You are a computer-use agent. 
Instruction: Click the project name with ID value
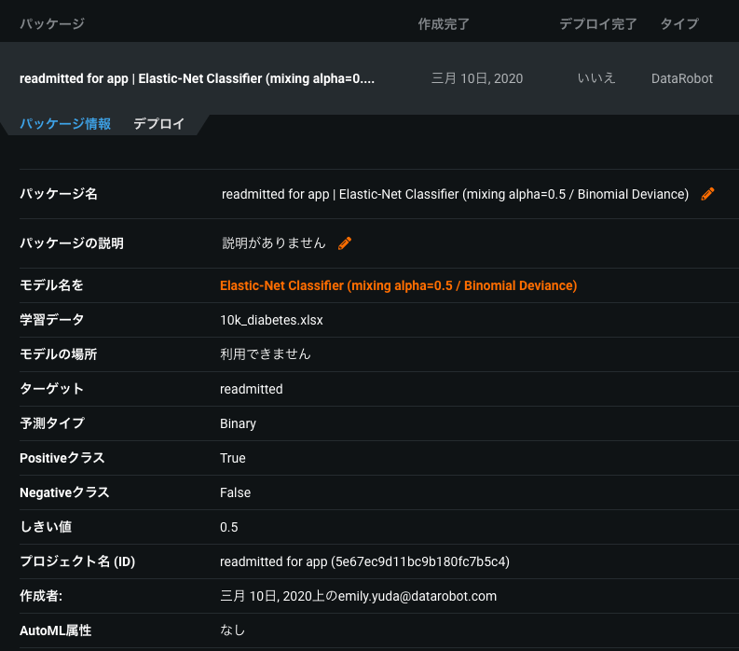coord(364,561)
